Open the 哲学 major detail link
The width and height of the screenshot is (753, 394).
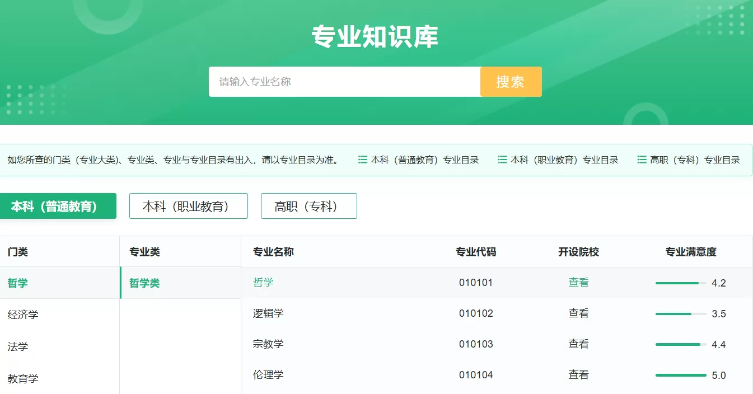pos(263,283)
